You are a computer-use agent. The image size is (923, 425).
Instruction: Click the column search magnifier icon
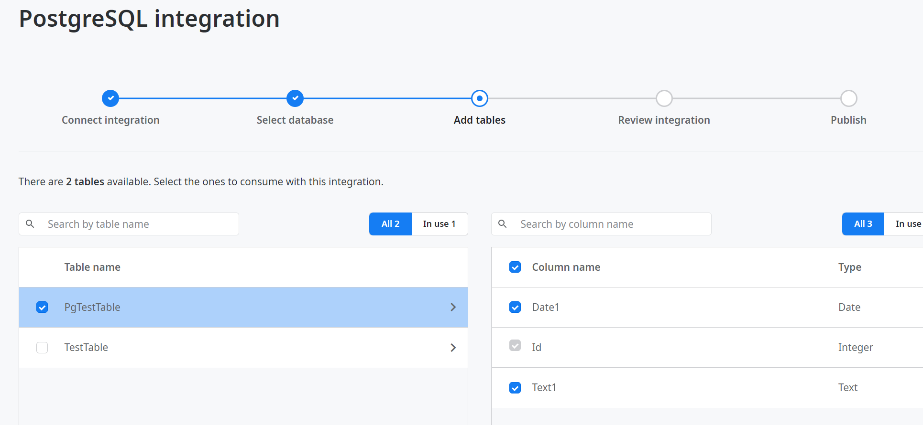503,224
